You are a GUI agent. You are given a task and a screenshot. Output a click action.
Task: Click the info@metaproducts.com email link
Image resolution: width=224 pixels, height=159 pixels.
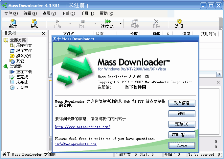click(x=76, y=144)
